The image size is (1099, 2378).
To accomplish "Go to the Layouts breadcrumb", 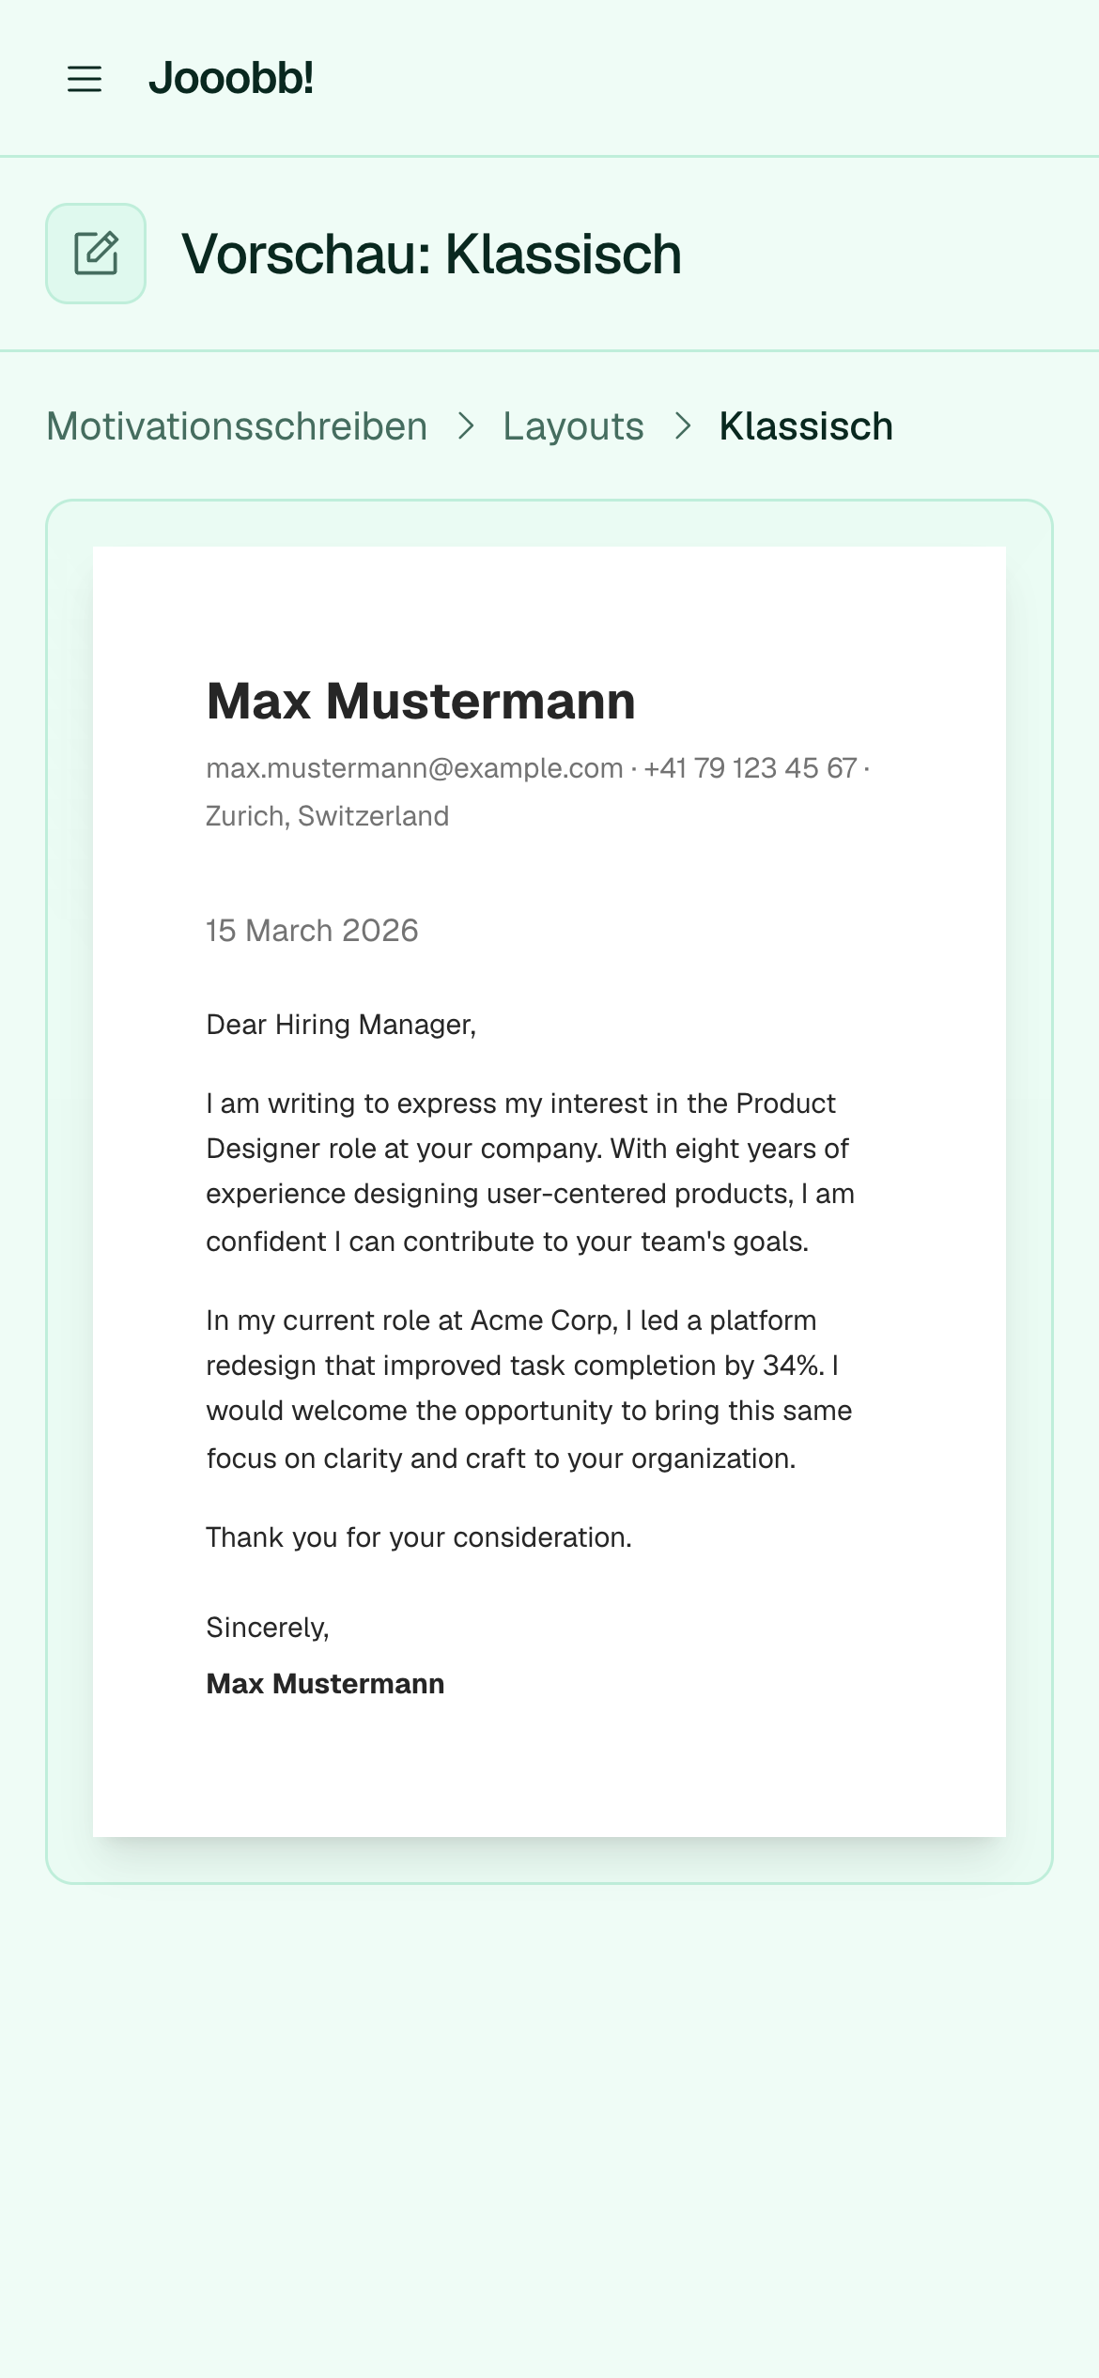I will pyautogui.click(x=573, y=426).
